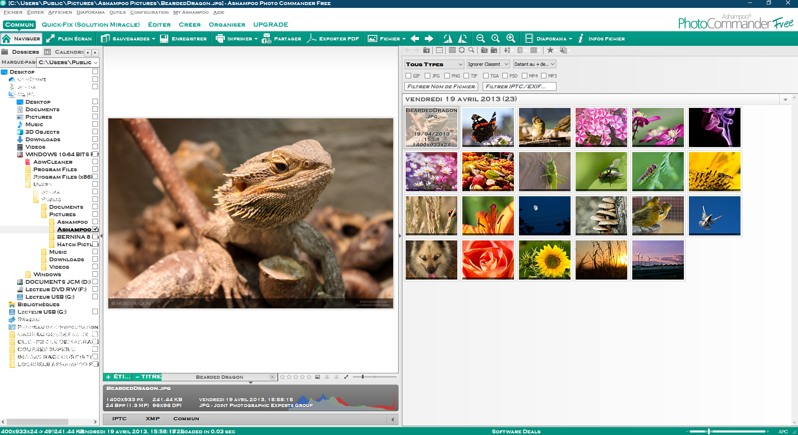Go to next image with right arrow
This screenshot has height=435, width=798.
pyautogui.click(x=429, y=39)
